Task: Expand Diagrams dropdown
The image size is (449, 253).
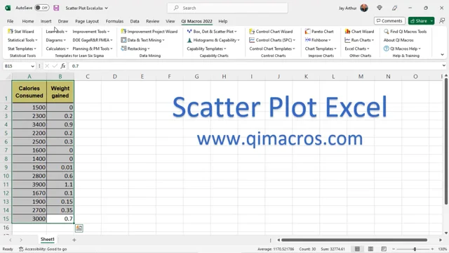Action: [x=55, y=40]
